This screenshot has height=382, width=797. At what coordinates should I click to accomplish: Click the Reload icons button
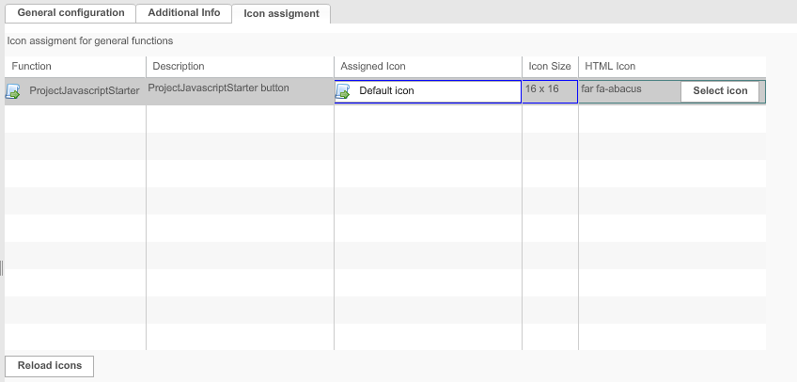click(x=50, y=365)
